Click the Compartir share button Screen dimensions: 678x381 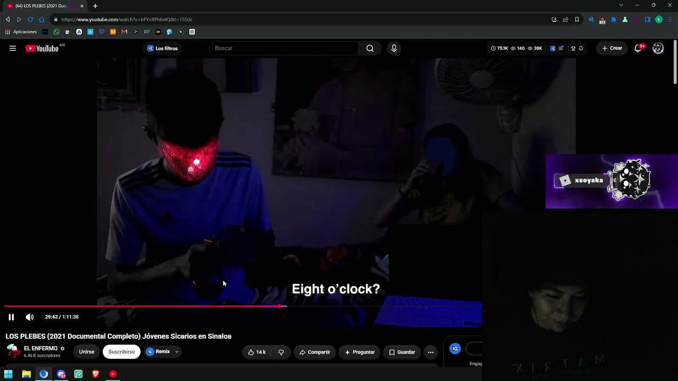(x=315, y=352)
